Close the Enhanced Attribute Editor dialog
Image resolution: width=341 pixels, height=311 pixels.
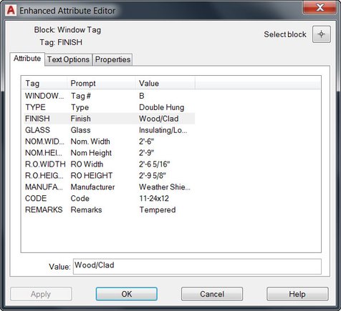tap(320, 8)
